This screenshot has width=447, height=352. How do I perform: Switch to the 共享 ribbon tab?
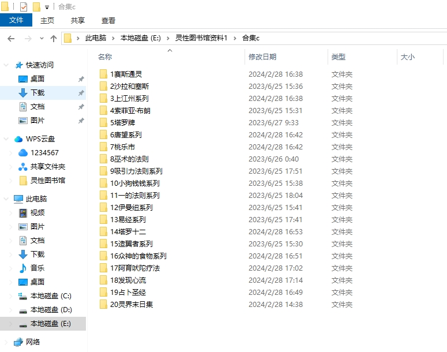tap(77, 21)
